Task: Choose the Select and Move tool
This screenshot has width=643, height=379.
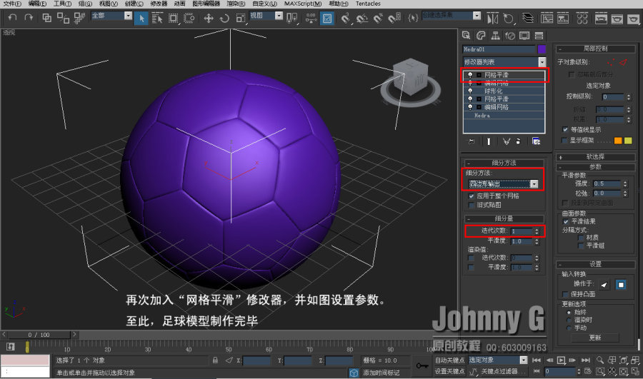Action: click(209, 18)
